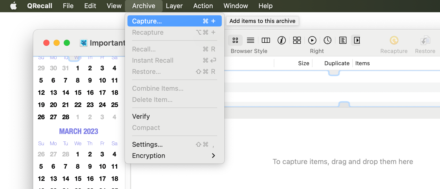Sort by the Duplicate column header
The image size is (440, 189).
pos(337,63)
